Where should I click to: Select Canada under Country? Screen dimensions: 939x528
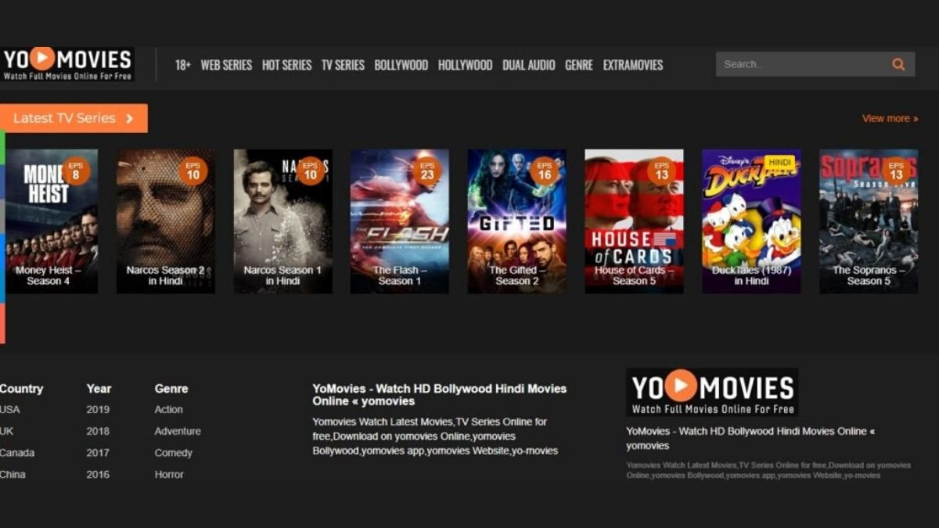[x=17, y=453]
